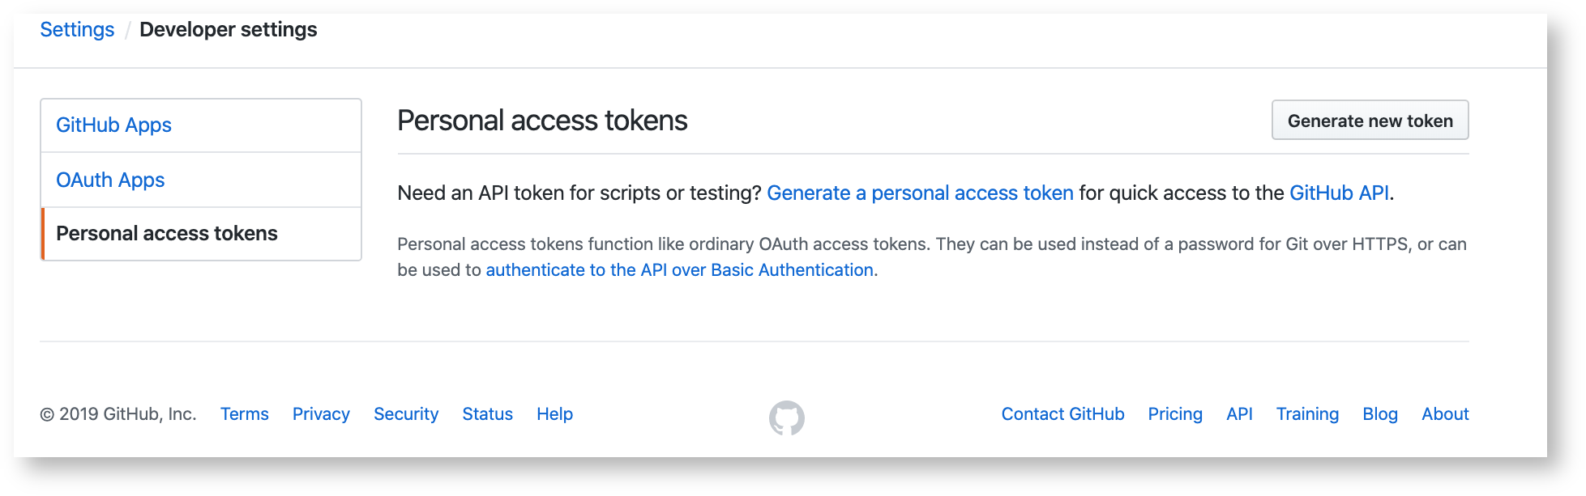This screenshot has height=496, width=1586.
Task: Click the API link in the footer
Action: point(1239,414)
